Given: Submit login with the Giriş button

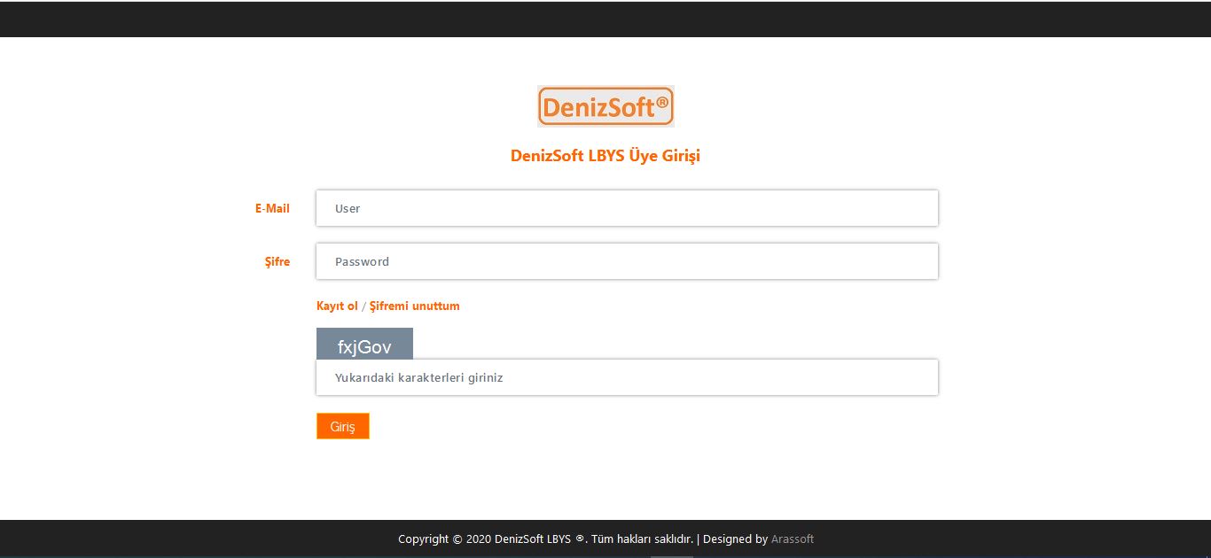Looking at the screenshot, I should 342,426.
